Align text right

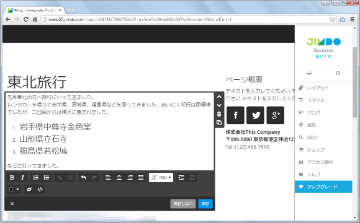click(130, 178)
